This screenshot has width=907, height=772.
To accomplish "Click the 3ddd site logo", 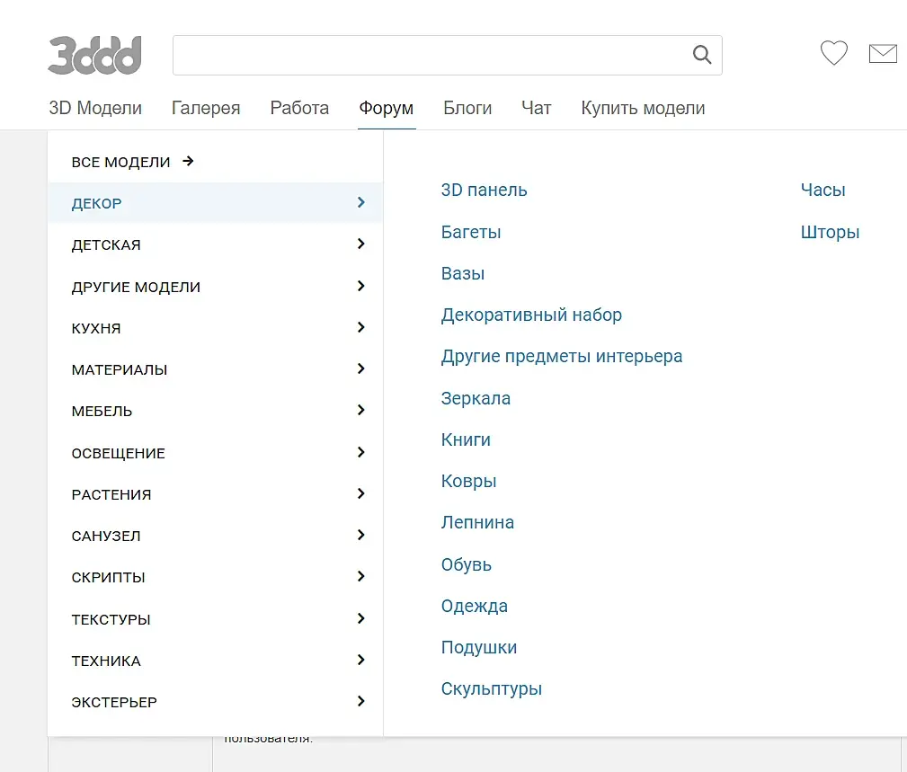I will tap(94, 55).
